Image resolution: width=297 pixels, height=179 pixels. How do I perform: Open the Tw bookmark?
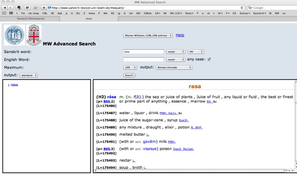pos(23,13)
